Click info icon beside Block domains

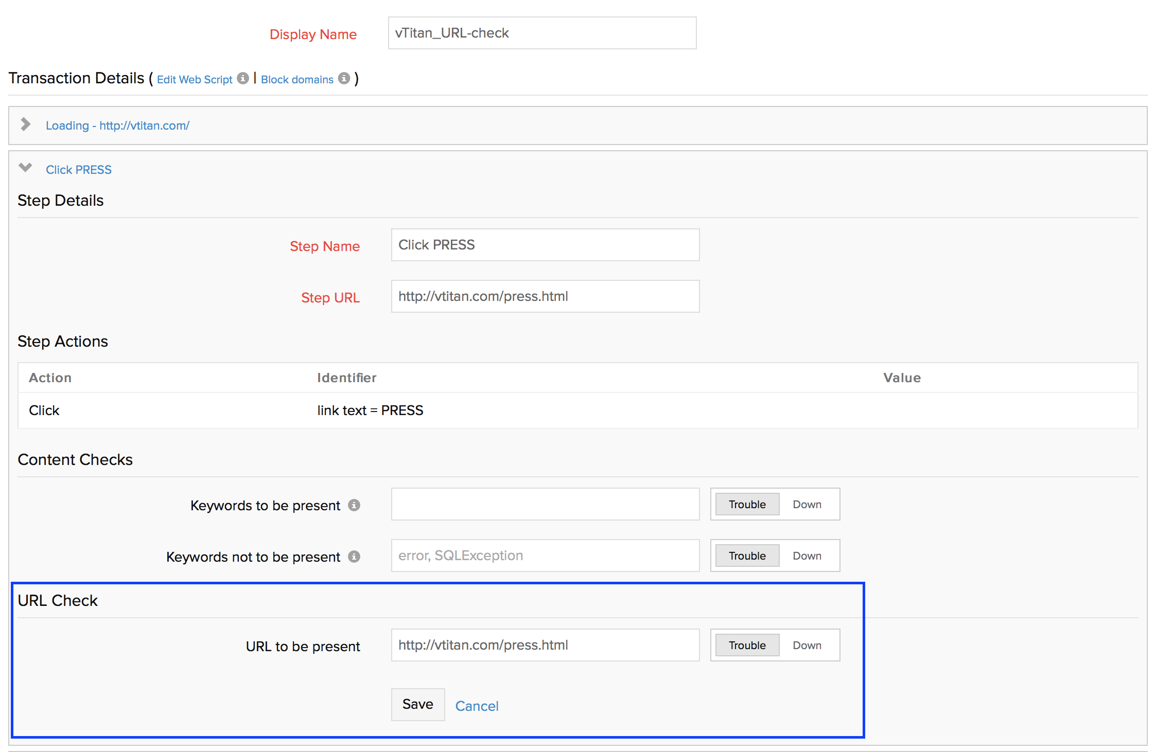344,78
